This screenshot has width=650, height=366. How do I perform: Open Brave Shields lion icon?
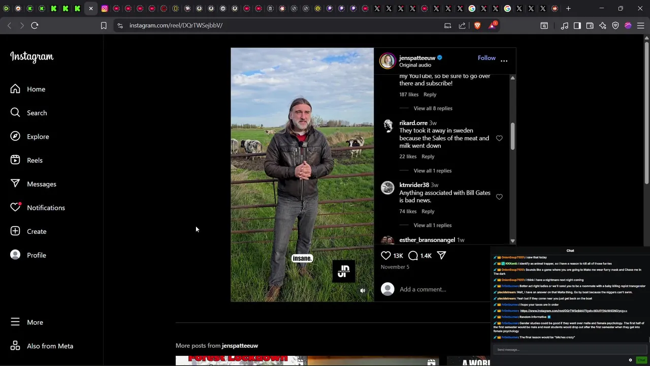point(477,25)
